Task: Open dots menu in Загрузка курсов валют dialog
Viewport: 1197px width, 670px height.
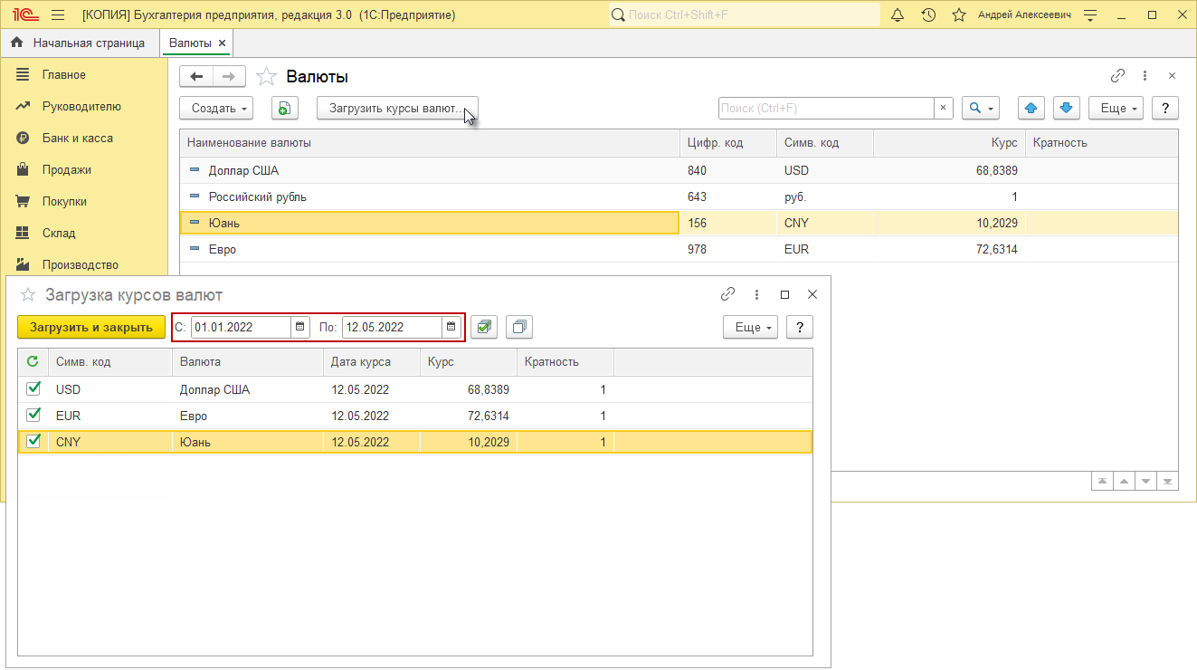Action: tap(756, 294)
